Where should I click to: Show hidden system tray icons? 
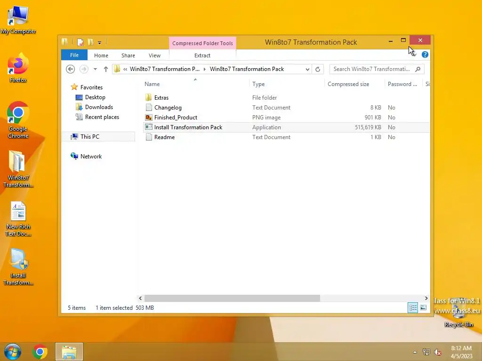(x=415, y=352)
